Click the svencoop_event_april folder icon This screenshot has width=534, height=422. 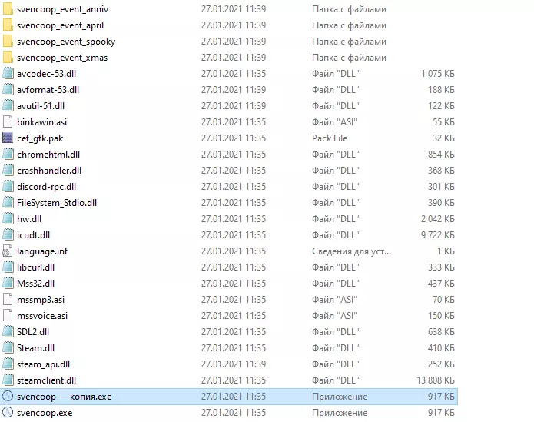coord(8,25)
